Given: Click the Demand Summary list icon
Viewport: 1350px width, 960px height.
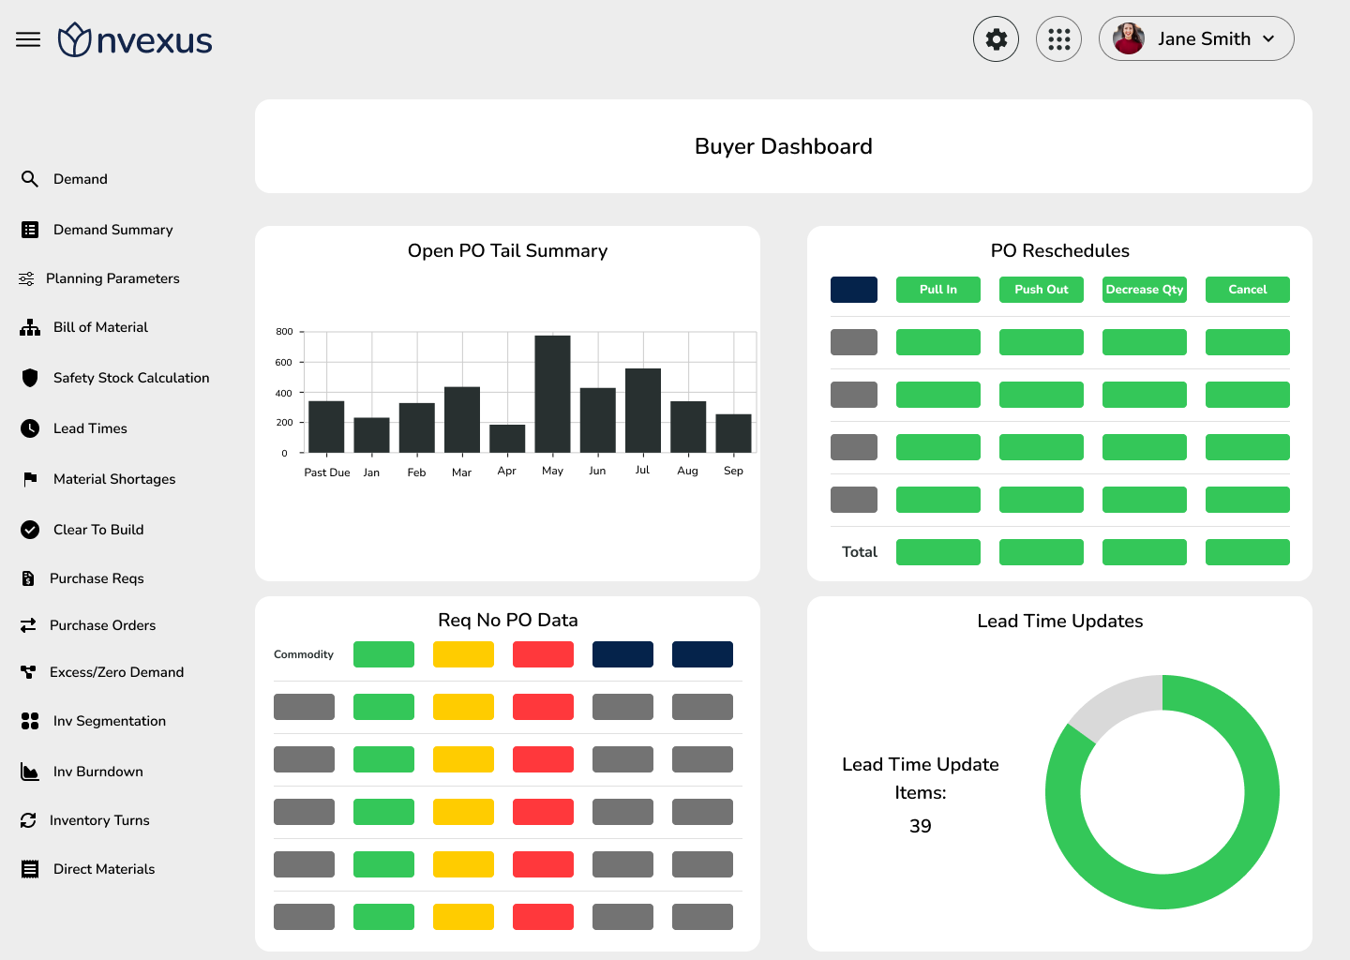Looking at the screenshot, I should 30,230.
